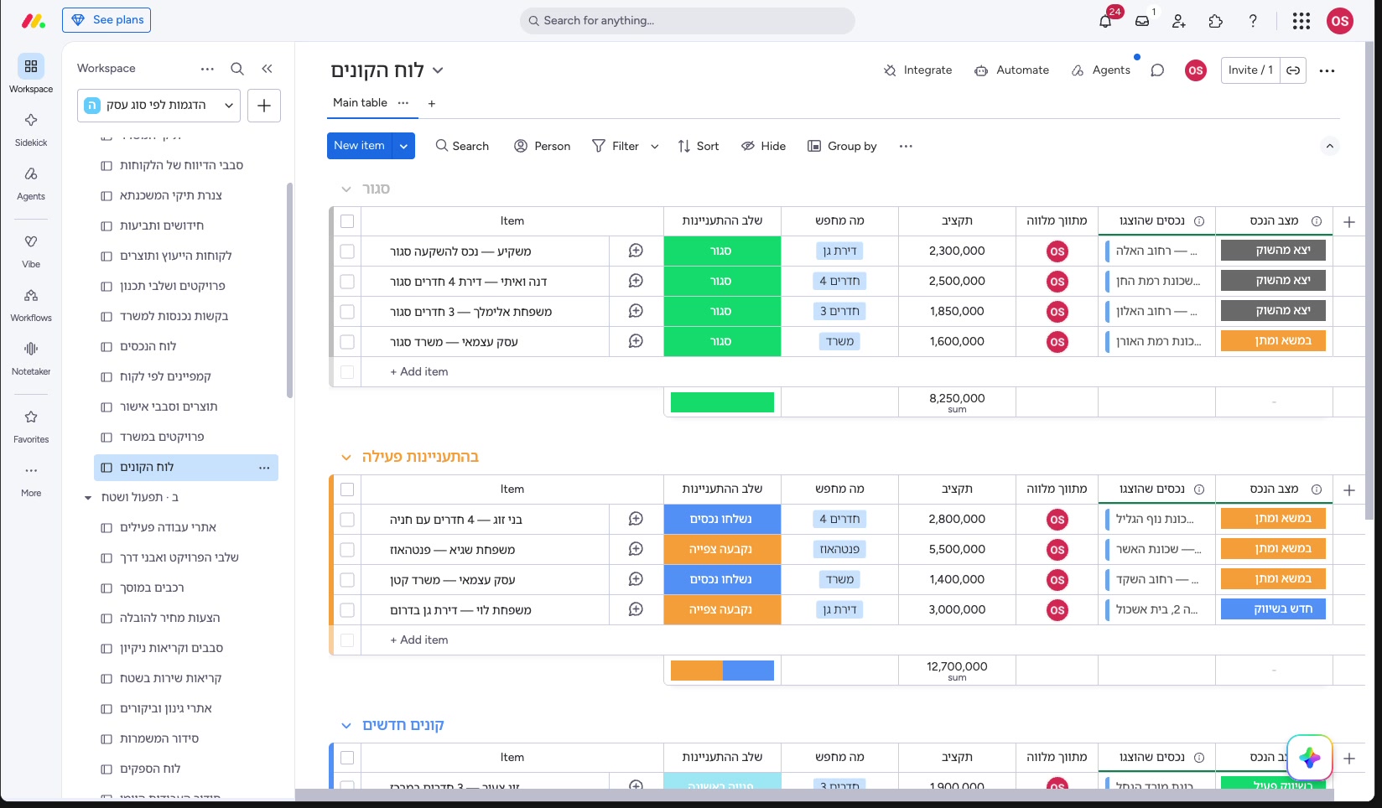Open the apps marketplace puzzle icon
The width and height of the screenshot is (1382, 808).
pos(1216,21)
